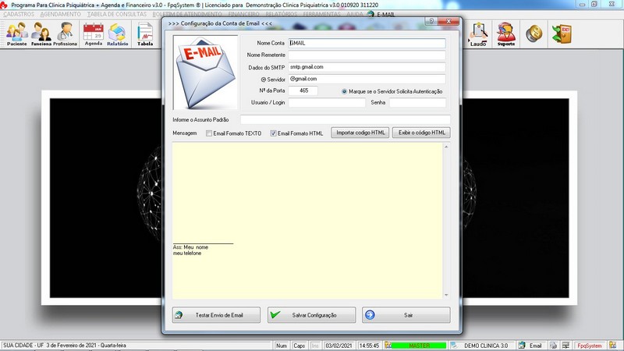The width and height of the screenshot is (624, 351).
Task: Uncheck Email Formato HTML checkbox
Action: pyautogui.click(x=274, y=133)
